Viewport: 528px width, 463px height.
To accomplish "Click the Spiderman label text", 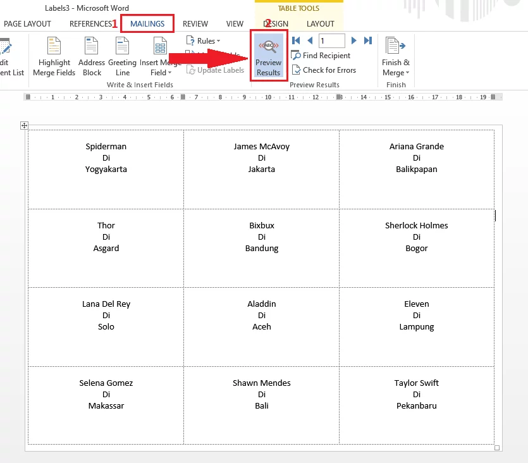I will pos(106,147).
